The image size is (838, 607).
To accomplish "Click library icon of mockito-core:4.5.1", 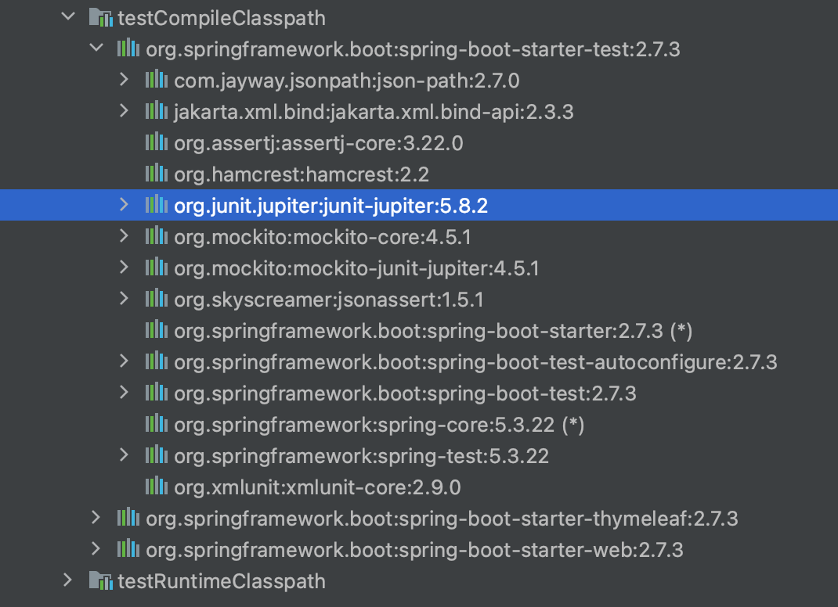I will coord(157,236).
